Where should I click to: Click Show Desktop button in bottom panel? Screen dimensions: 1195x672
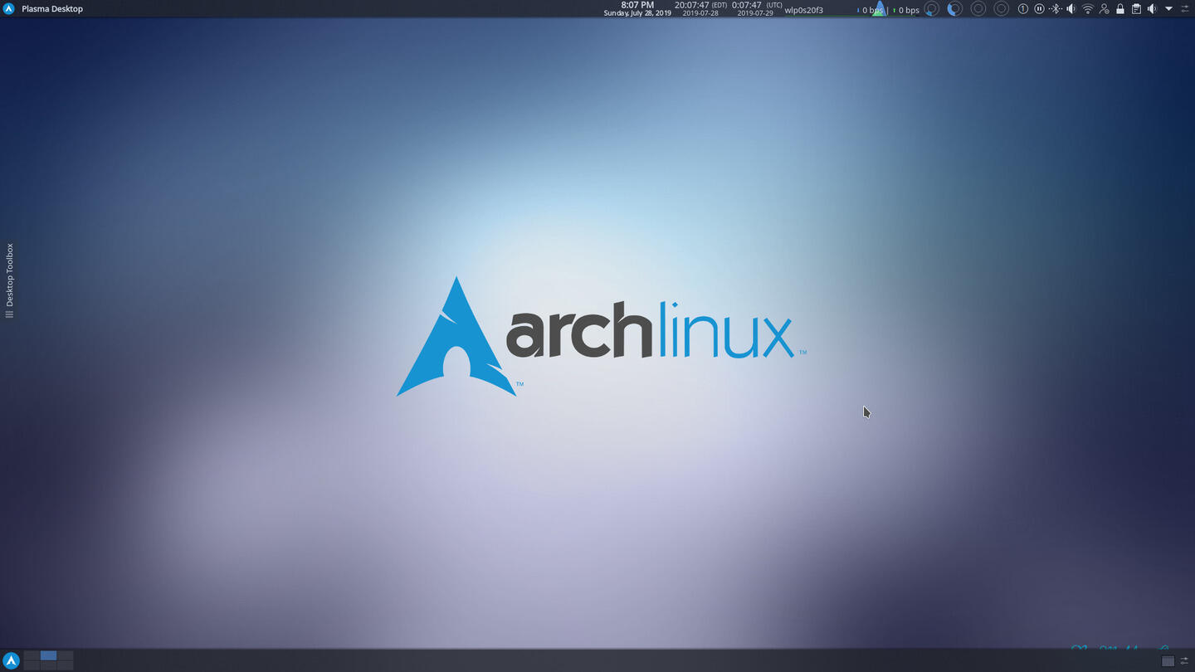(x=1168, y=661)
